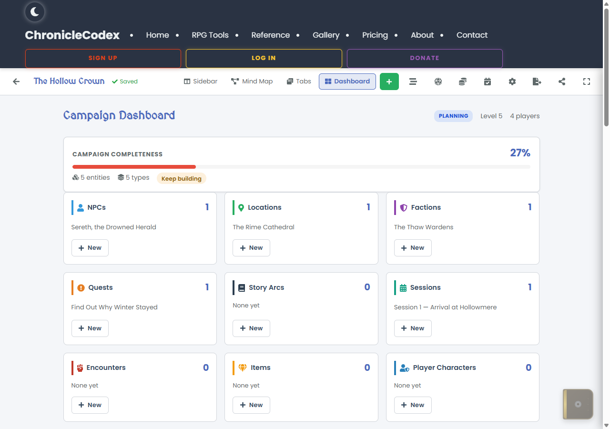
Task: Add a new NPC with New button
Action: click(x=90, y=248)
